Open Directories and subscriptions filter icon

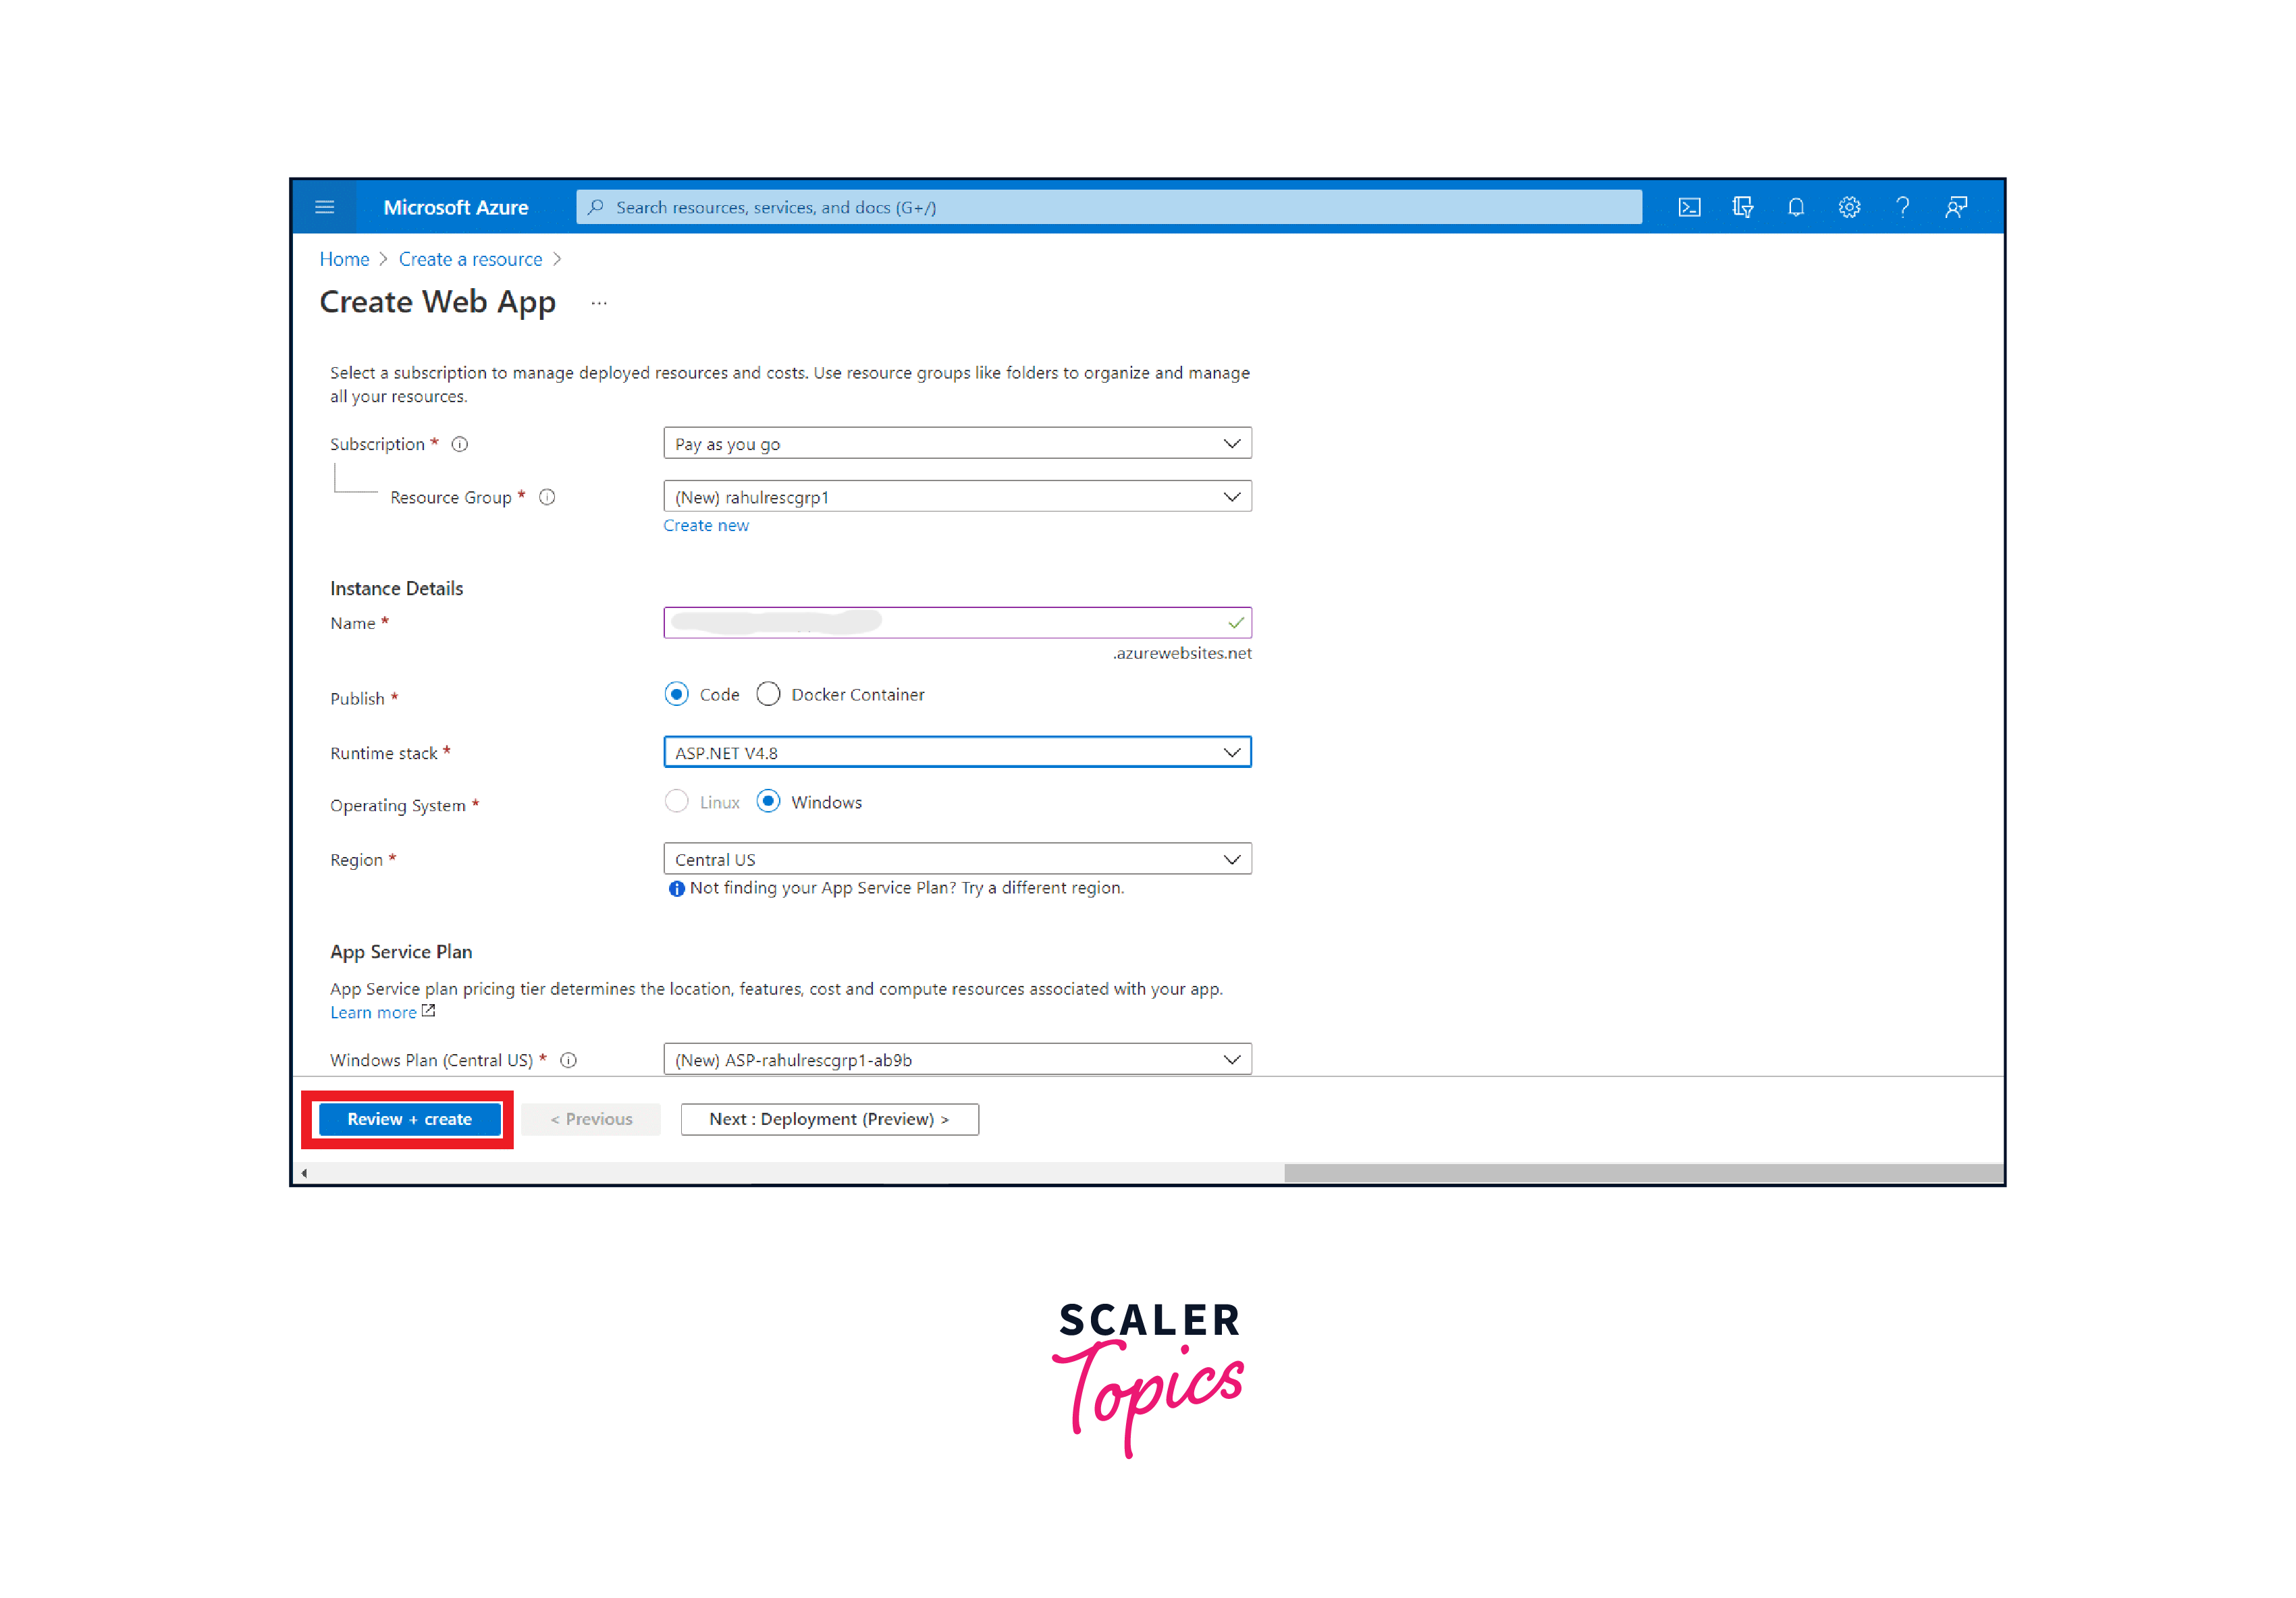[x=1742, y=207]
